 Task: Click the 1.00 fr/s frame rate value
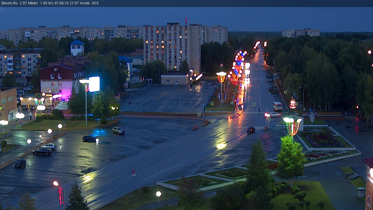[x=47, y=3]
